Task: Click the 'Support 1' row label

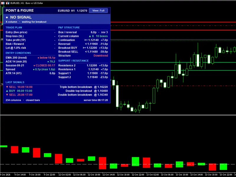Action: coord(64,73)
